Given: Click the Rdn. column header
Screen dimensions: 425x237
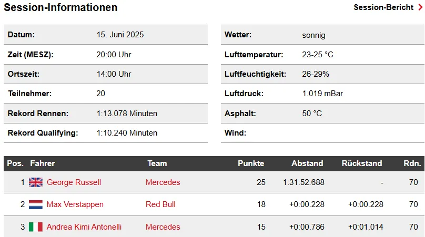Looking at the screenshot, I should click(412, 163).
